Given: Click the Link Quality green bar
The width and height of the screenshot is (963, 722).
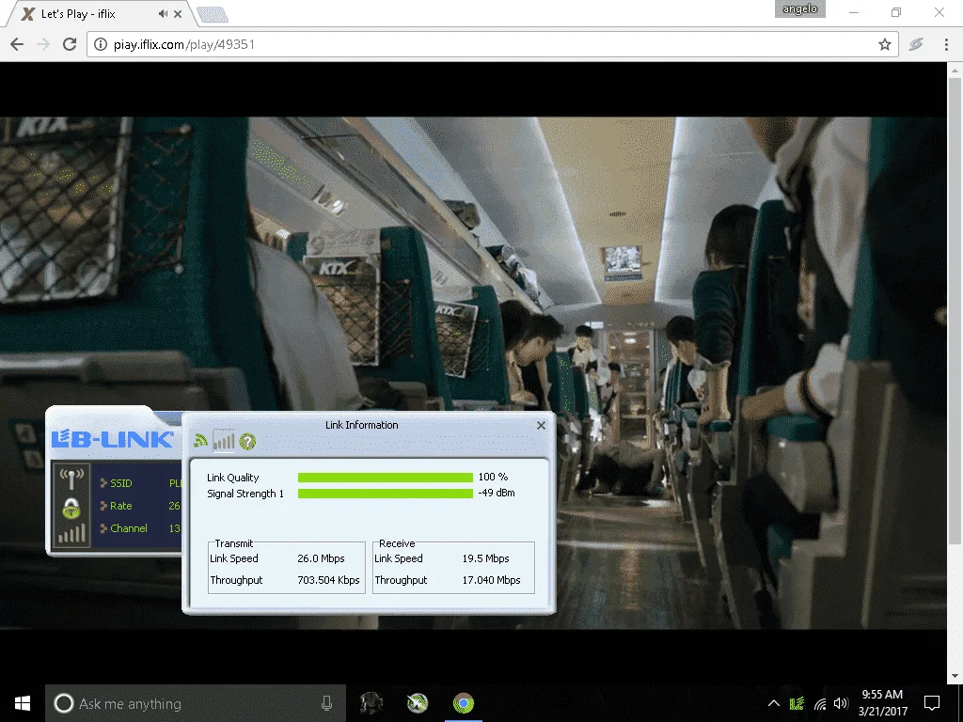Looking at the screenshot, I should (x=385, y=478).
